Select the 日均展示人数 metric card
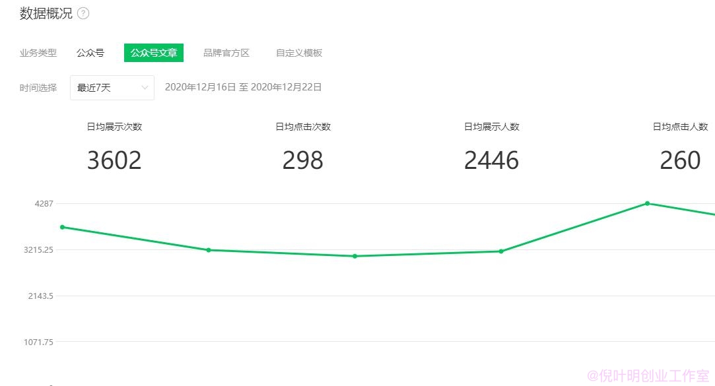 pos(492,148)
